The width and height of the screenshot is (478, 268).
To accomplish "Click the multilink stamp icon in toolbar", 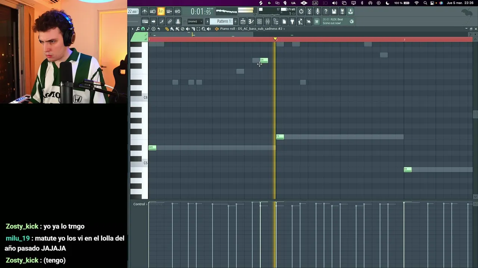I will click(178, 21).
